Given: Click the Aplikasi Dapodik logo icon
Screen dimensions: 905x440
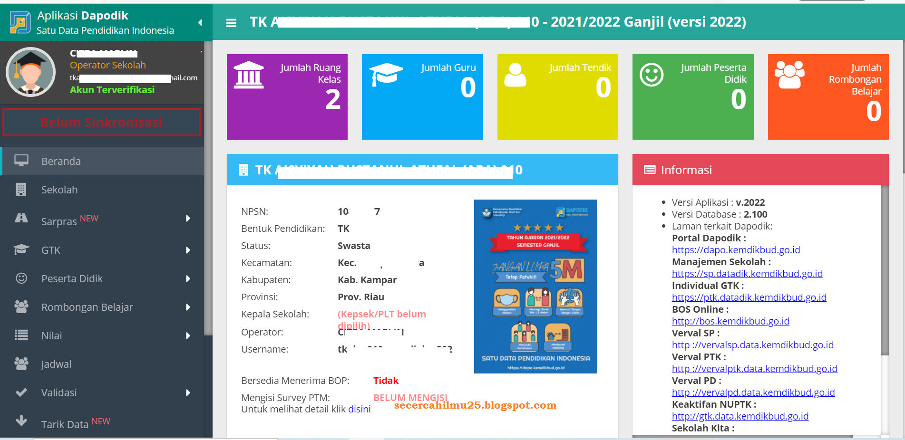Looking at the screenshot, I should pyautogui.click(x=20, y=22).
